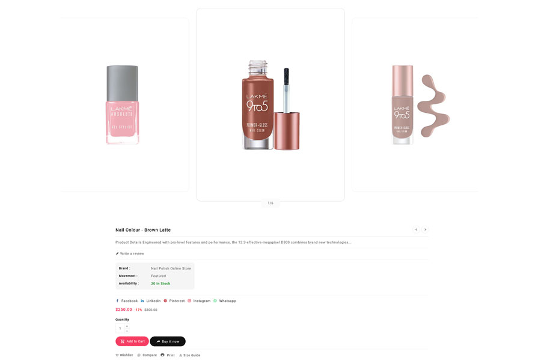Click the Instagram share icon
559x360 pixels.
189,301
